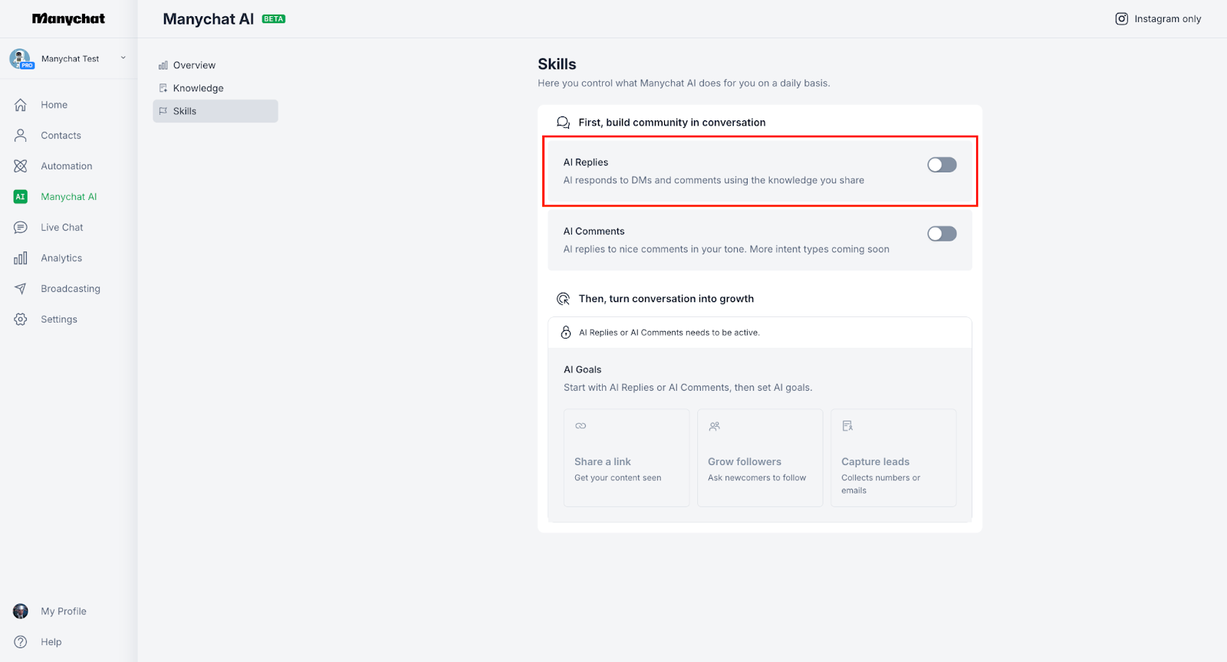Choose the Grow followers goal card

click(x=759, y=457)
